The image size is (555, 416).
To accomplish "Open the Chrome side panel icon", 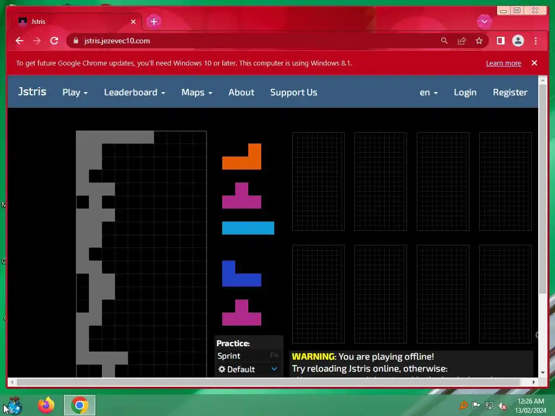I will (500, 41).
